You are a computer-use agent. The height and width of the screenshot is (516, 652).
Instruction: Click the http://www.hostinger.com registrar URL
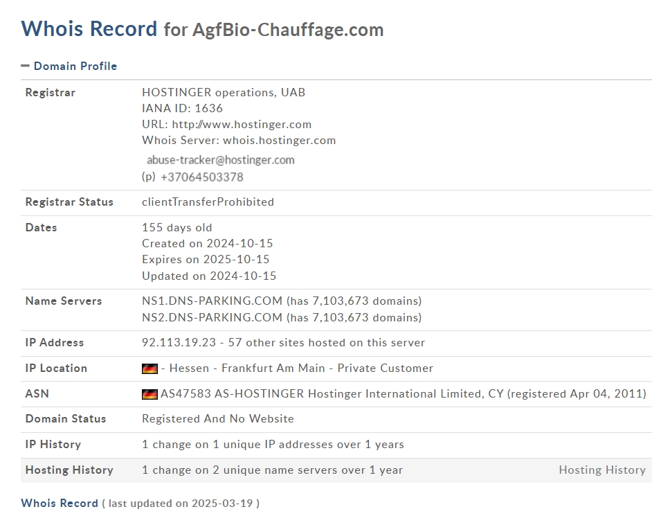[242, 125]
